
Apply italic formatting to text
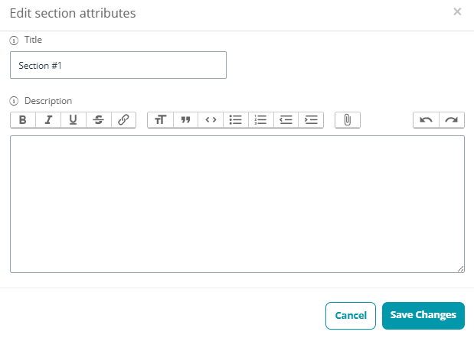(x=48, y=120)
